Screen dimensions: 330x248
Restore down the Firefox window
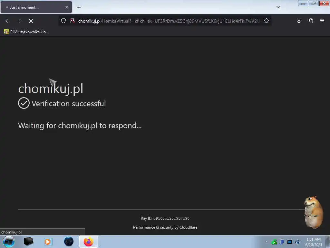tap(314, 3)
